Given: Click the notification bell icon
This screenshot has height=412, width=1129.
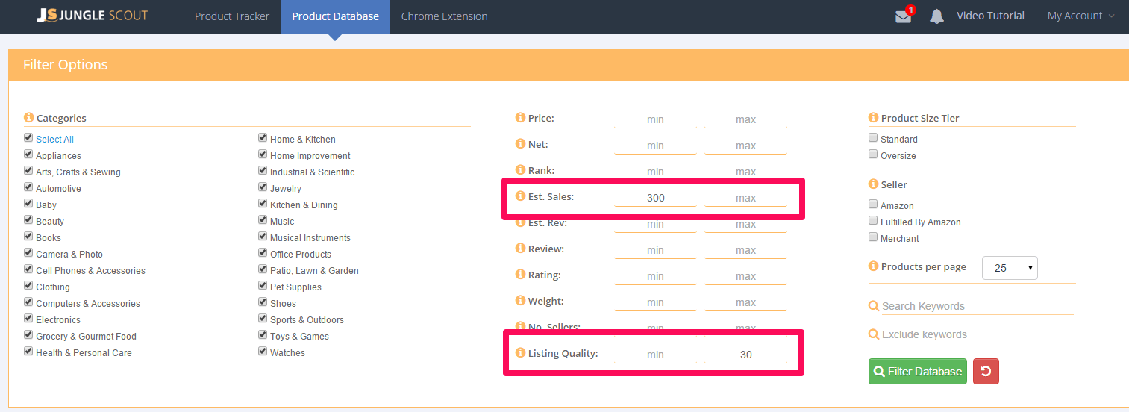Looking at the screenshot, I should point(936,16).
